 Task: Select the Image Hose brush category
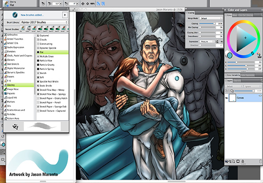click(19, 89)
